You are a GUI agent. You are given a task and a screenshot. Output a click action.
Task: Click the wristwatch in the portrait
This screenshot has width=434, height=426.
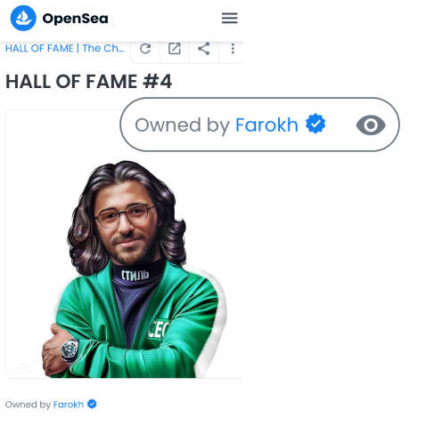pyautogui.click(x=70, y=350)
